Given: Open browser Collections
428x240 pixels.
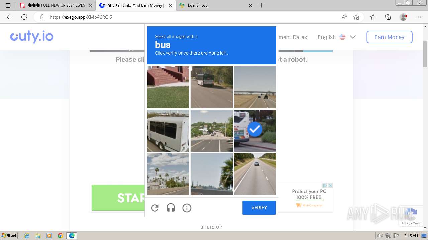Looking at the screenshot, I should coord(388,17).
